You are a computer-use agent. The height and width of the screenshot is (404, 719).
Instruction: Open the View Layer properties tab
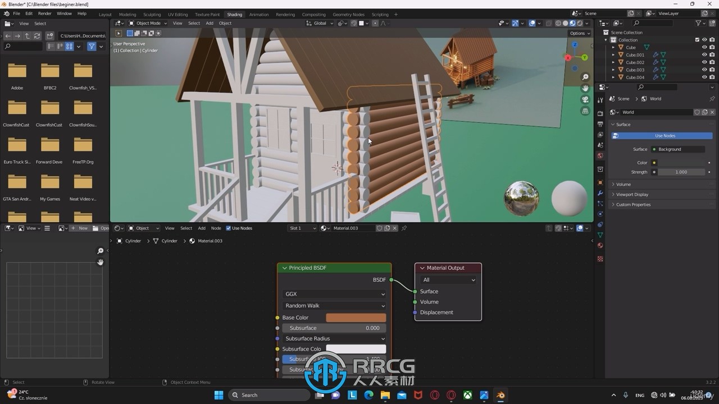click(600, 135)
